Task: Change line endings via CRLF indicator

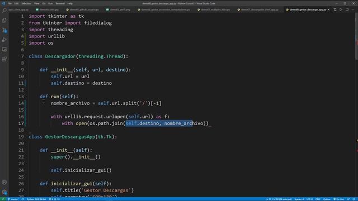Action: point(318,199)
